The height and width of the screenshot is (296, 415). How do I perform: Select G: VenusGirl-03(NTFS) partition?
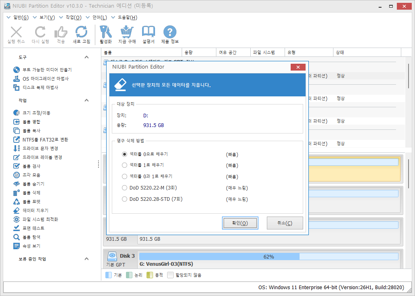tap(166, 264)
